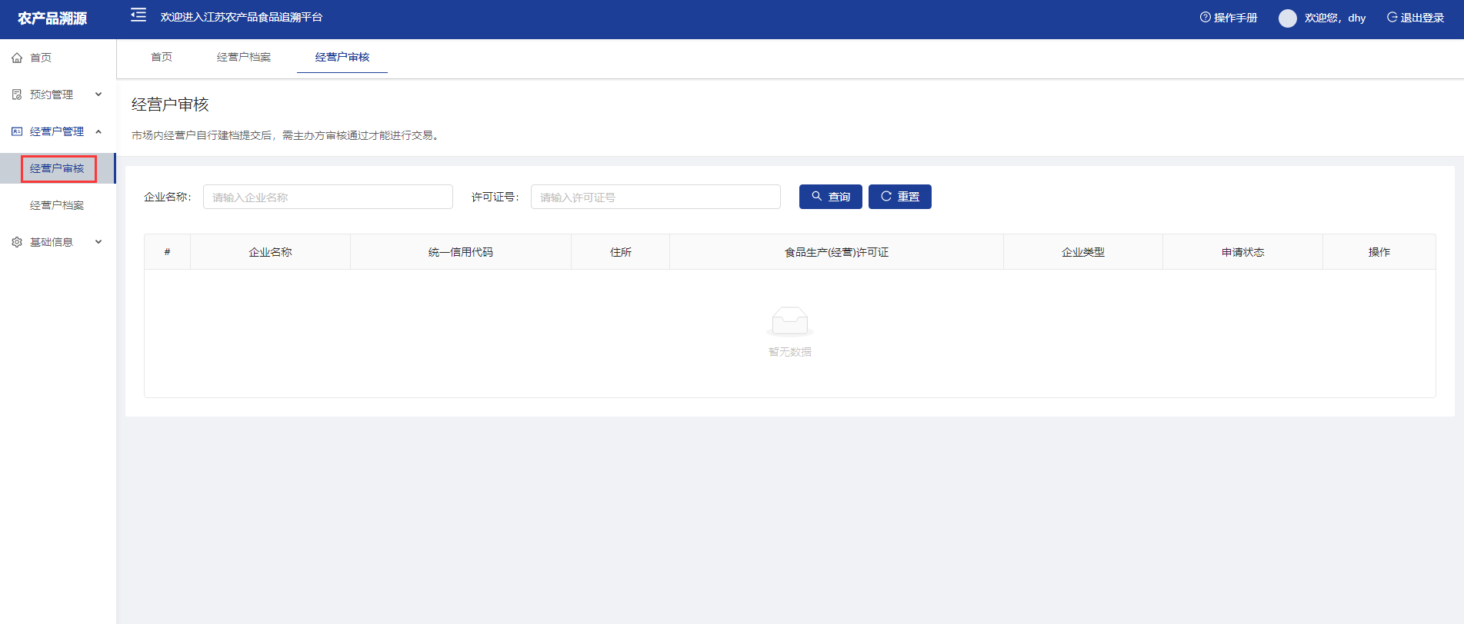Collapse the sidebar with the hamburger icon
The image size is (1464, 624).
[x=138, y=15]
